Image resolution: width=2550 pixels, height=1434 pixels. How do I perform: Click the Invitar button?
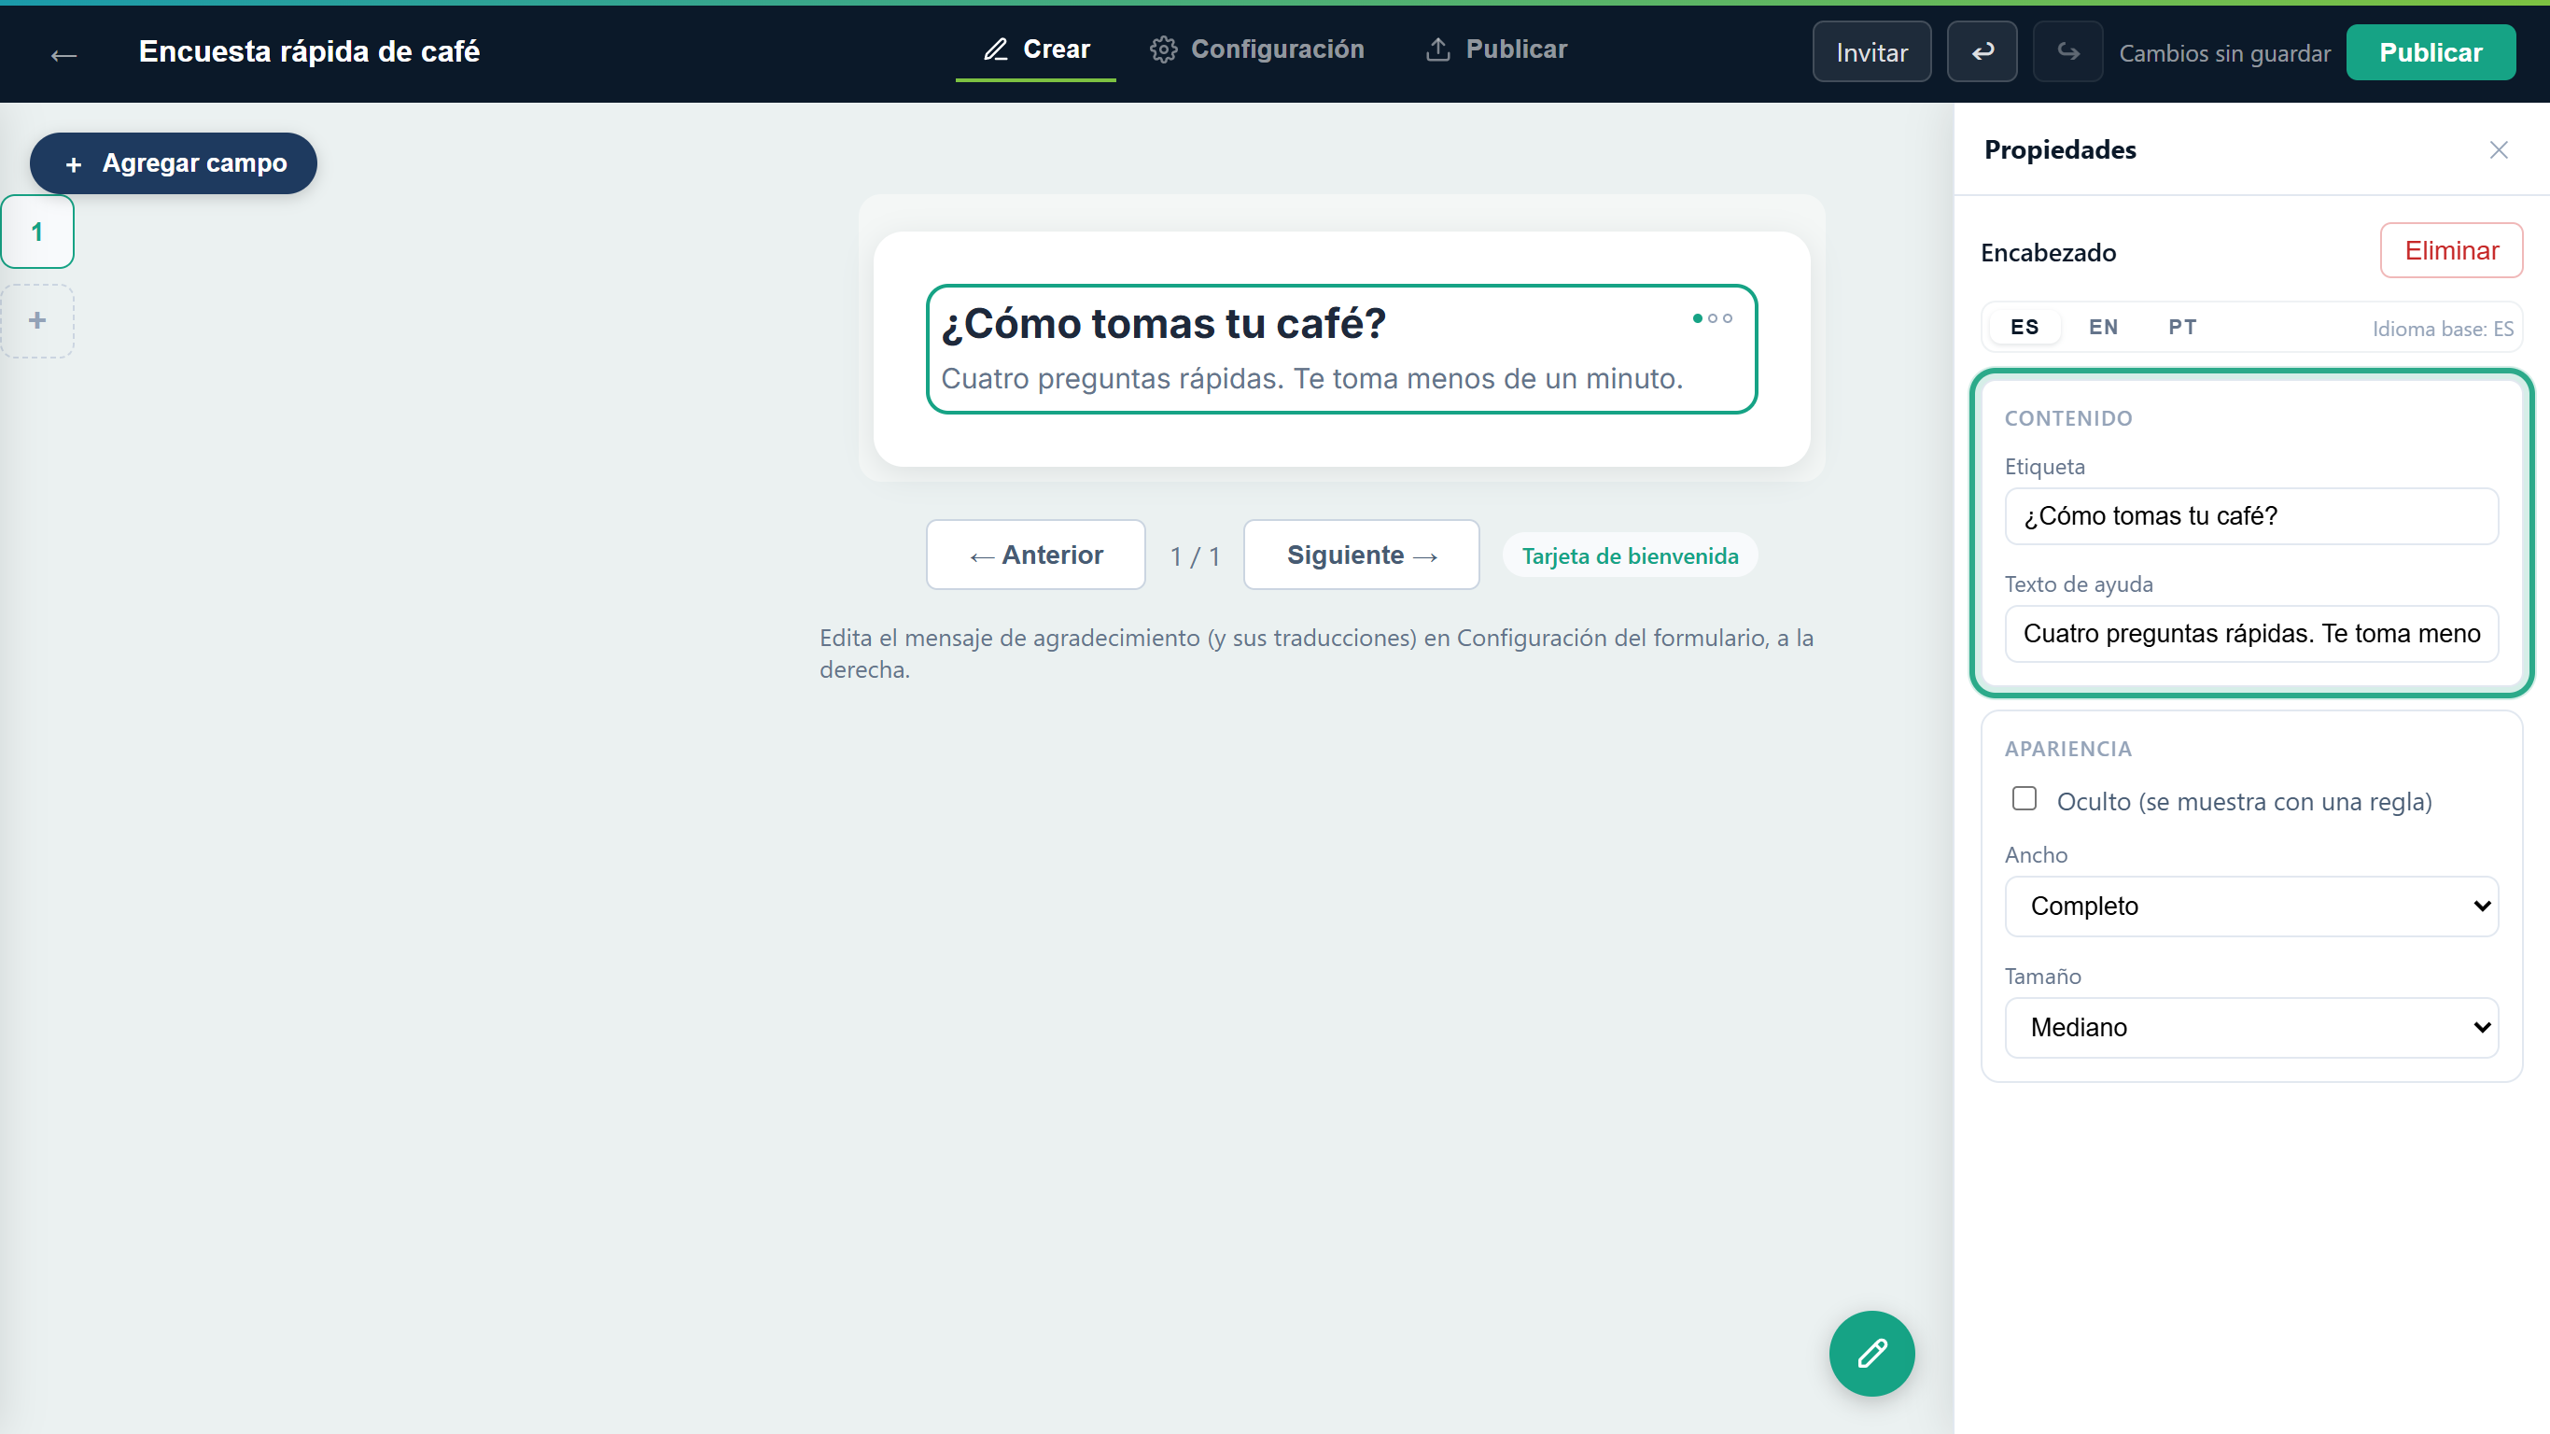coord(1870,51)
